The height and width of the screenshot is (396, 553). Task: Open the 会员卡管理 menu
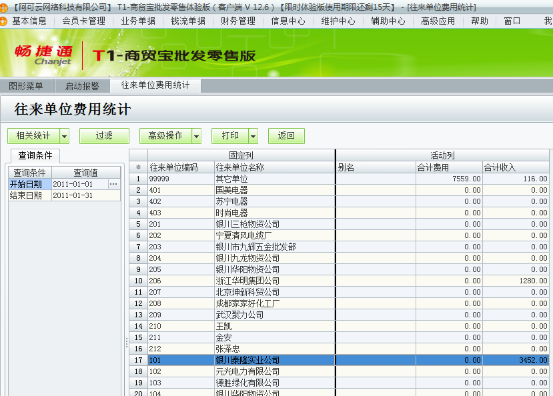83,21
